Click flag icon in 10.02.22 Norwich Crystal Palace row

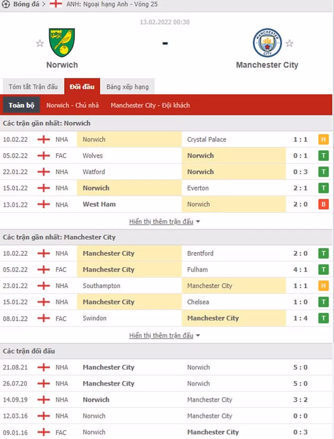pyautogui.click(x=44, y=139)
